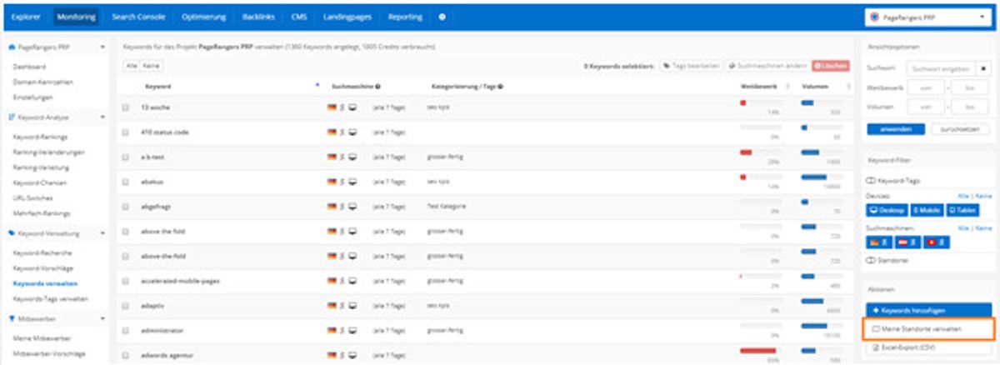Collapse the Mitbewerber sidebar section arrow

pyautogui.click(x=102, y=318)
